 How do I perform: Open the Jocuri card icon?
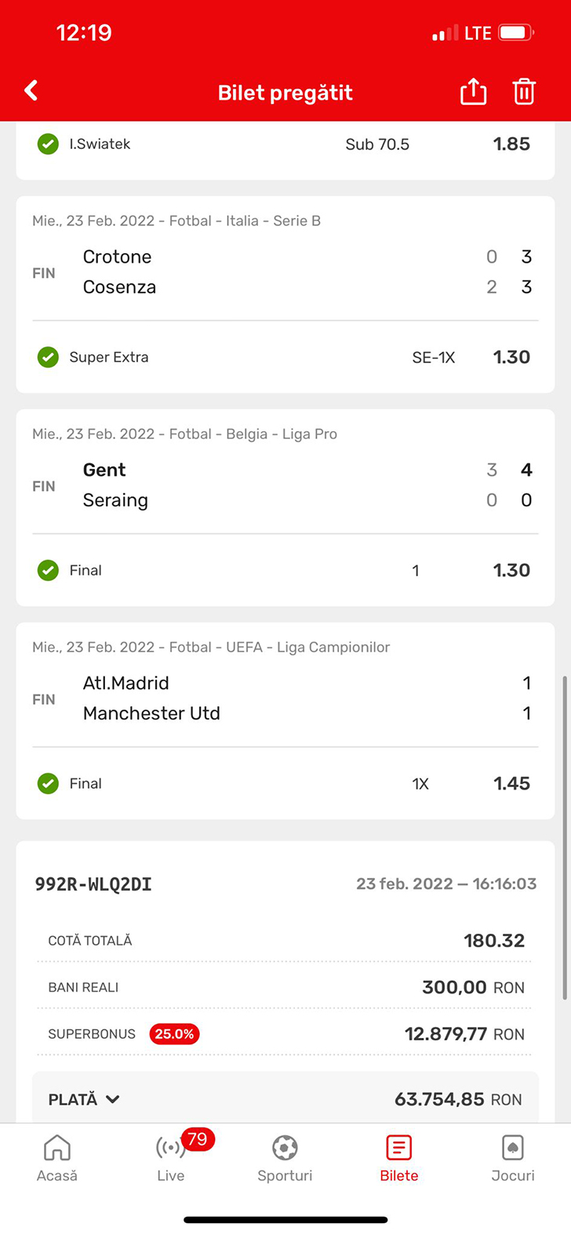[512, 1149]
